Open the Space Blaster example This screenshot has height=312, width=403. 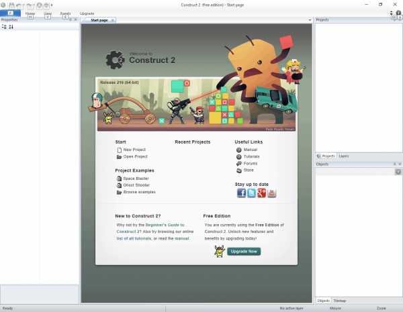tap(136, 178)
